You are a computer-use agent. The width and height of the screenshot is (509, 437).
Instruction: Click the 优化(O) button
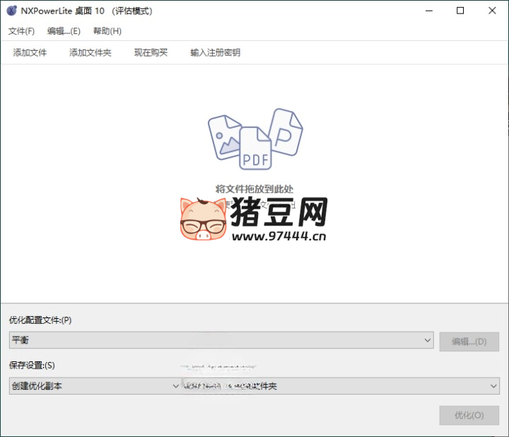click(x=469, y=415)
